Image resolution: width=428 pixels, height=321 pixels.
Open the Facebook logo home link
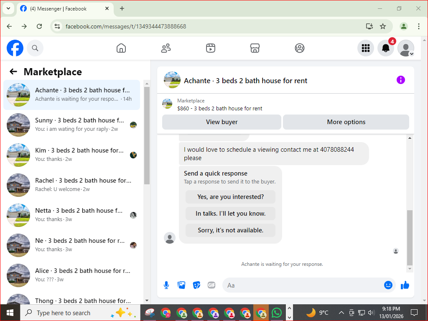(x=15, y=48)
